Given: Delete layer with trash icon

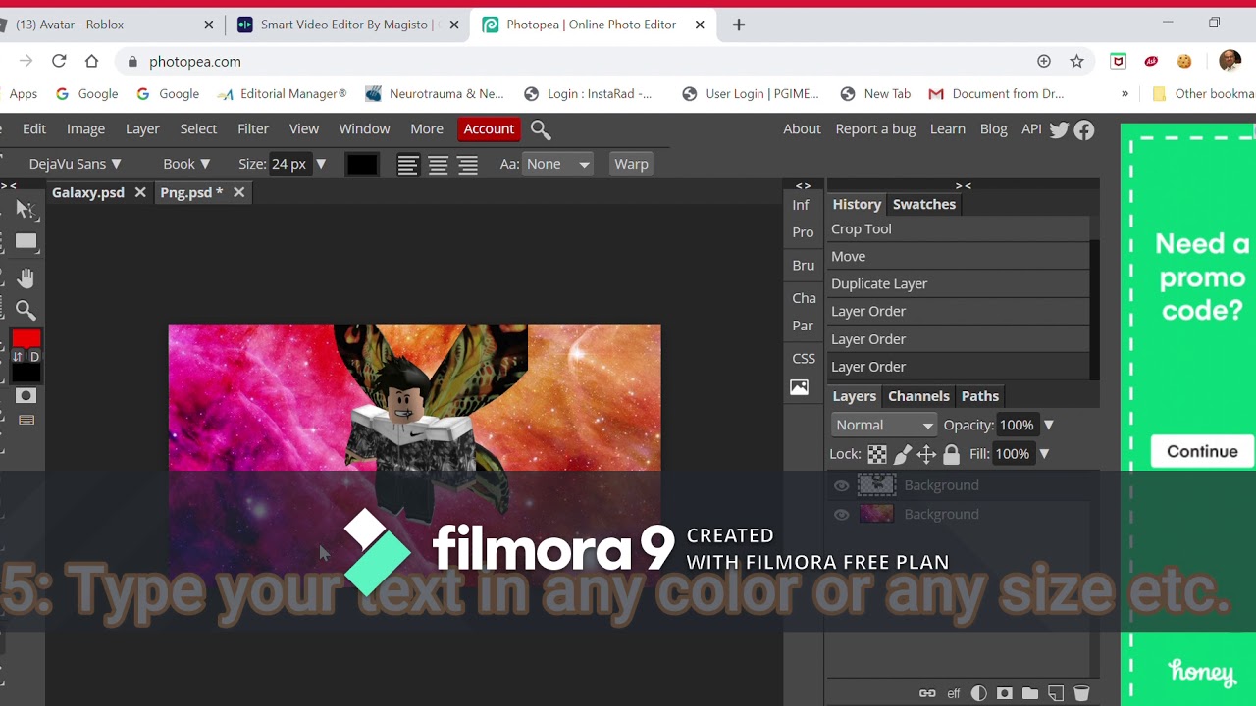Looking at the screenshot, I should tap(1081, 693).
